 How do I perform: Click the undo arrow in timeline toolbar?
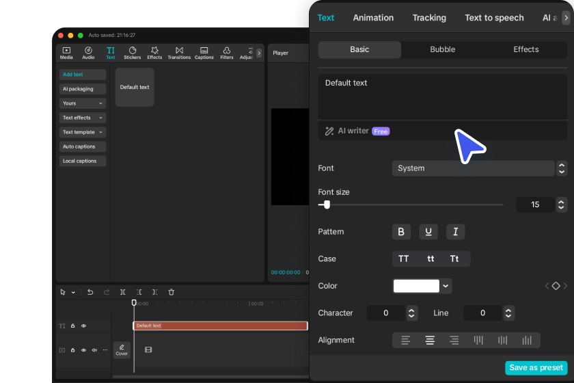pos(90,292)
